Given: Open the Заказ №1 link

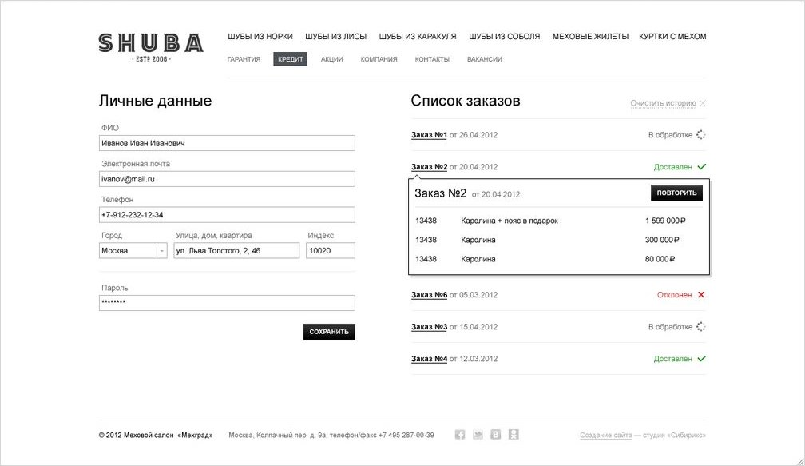Looking at the screenshot, I should (x=429, y=135).
